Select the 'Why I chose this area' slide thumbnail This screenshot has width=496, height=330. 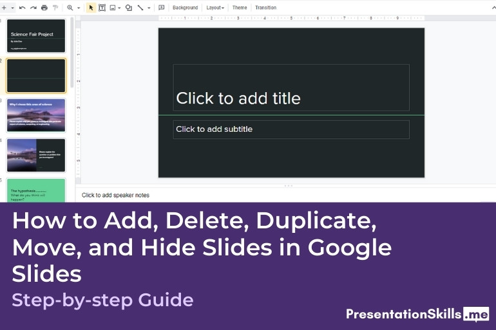point(36,115)
